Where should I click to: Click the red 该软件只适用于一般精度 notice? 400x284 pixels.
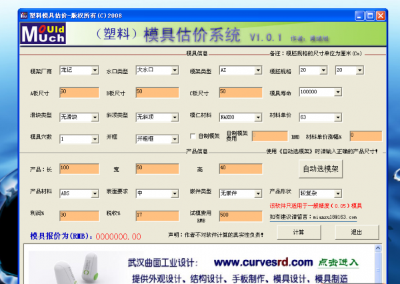316,205
